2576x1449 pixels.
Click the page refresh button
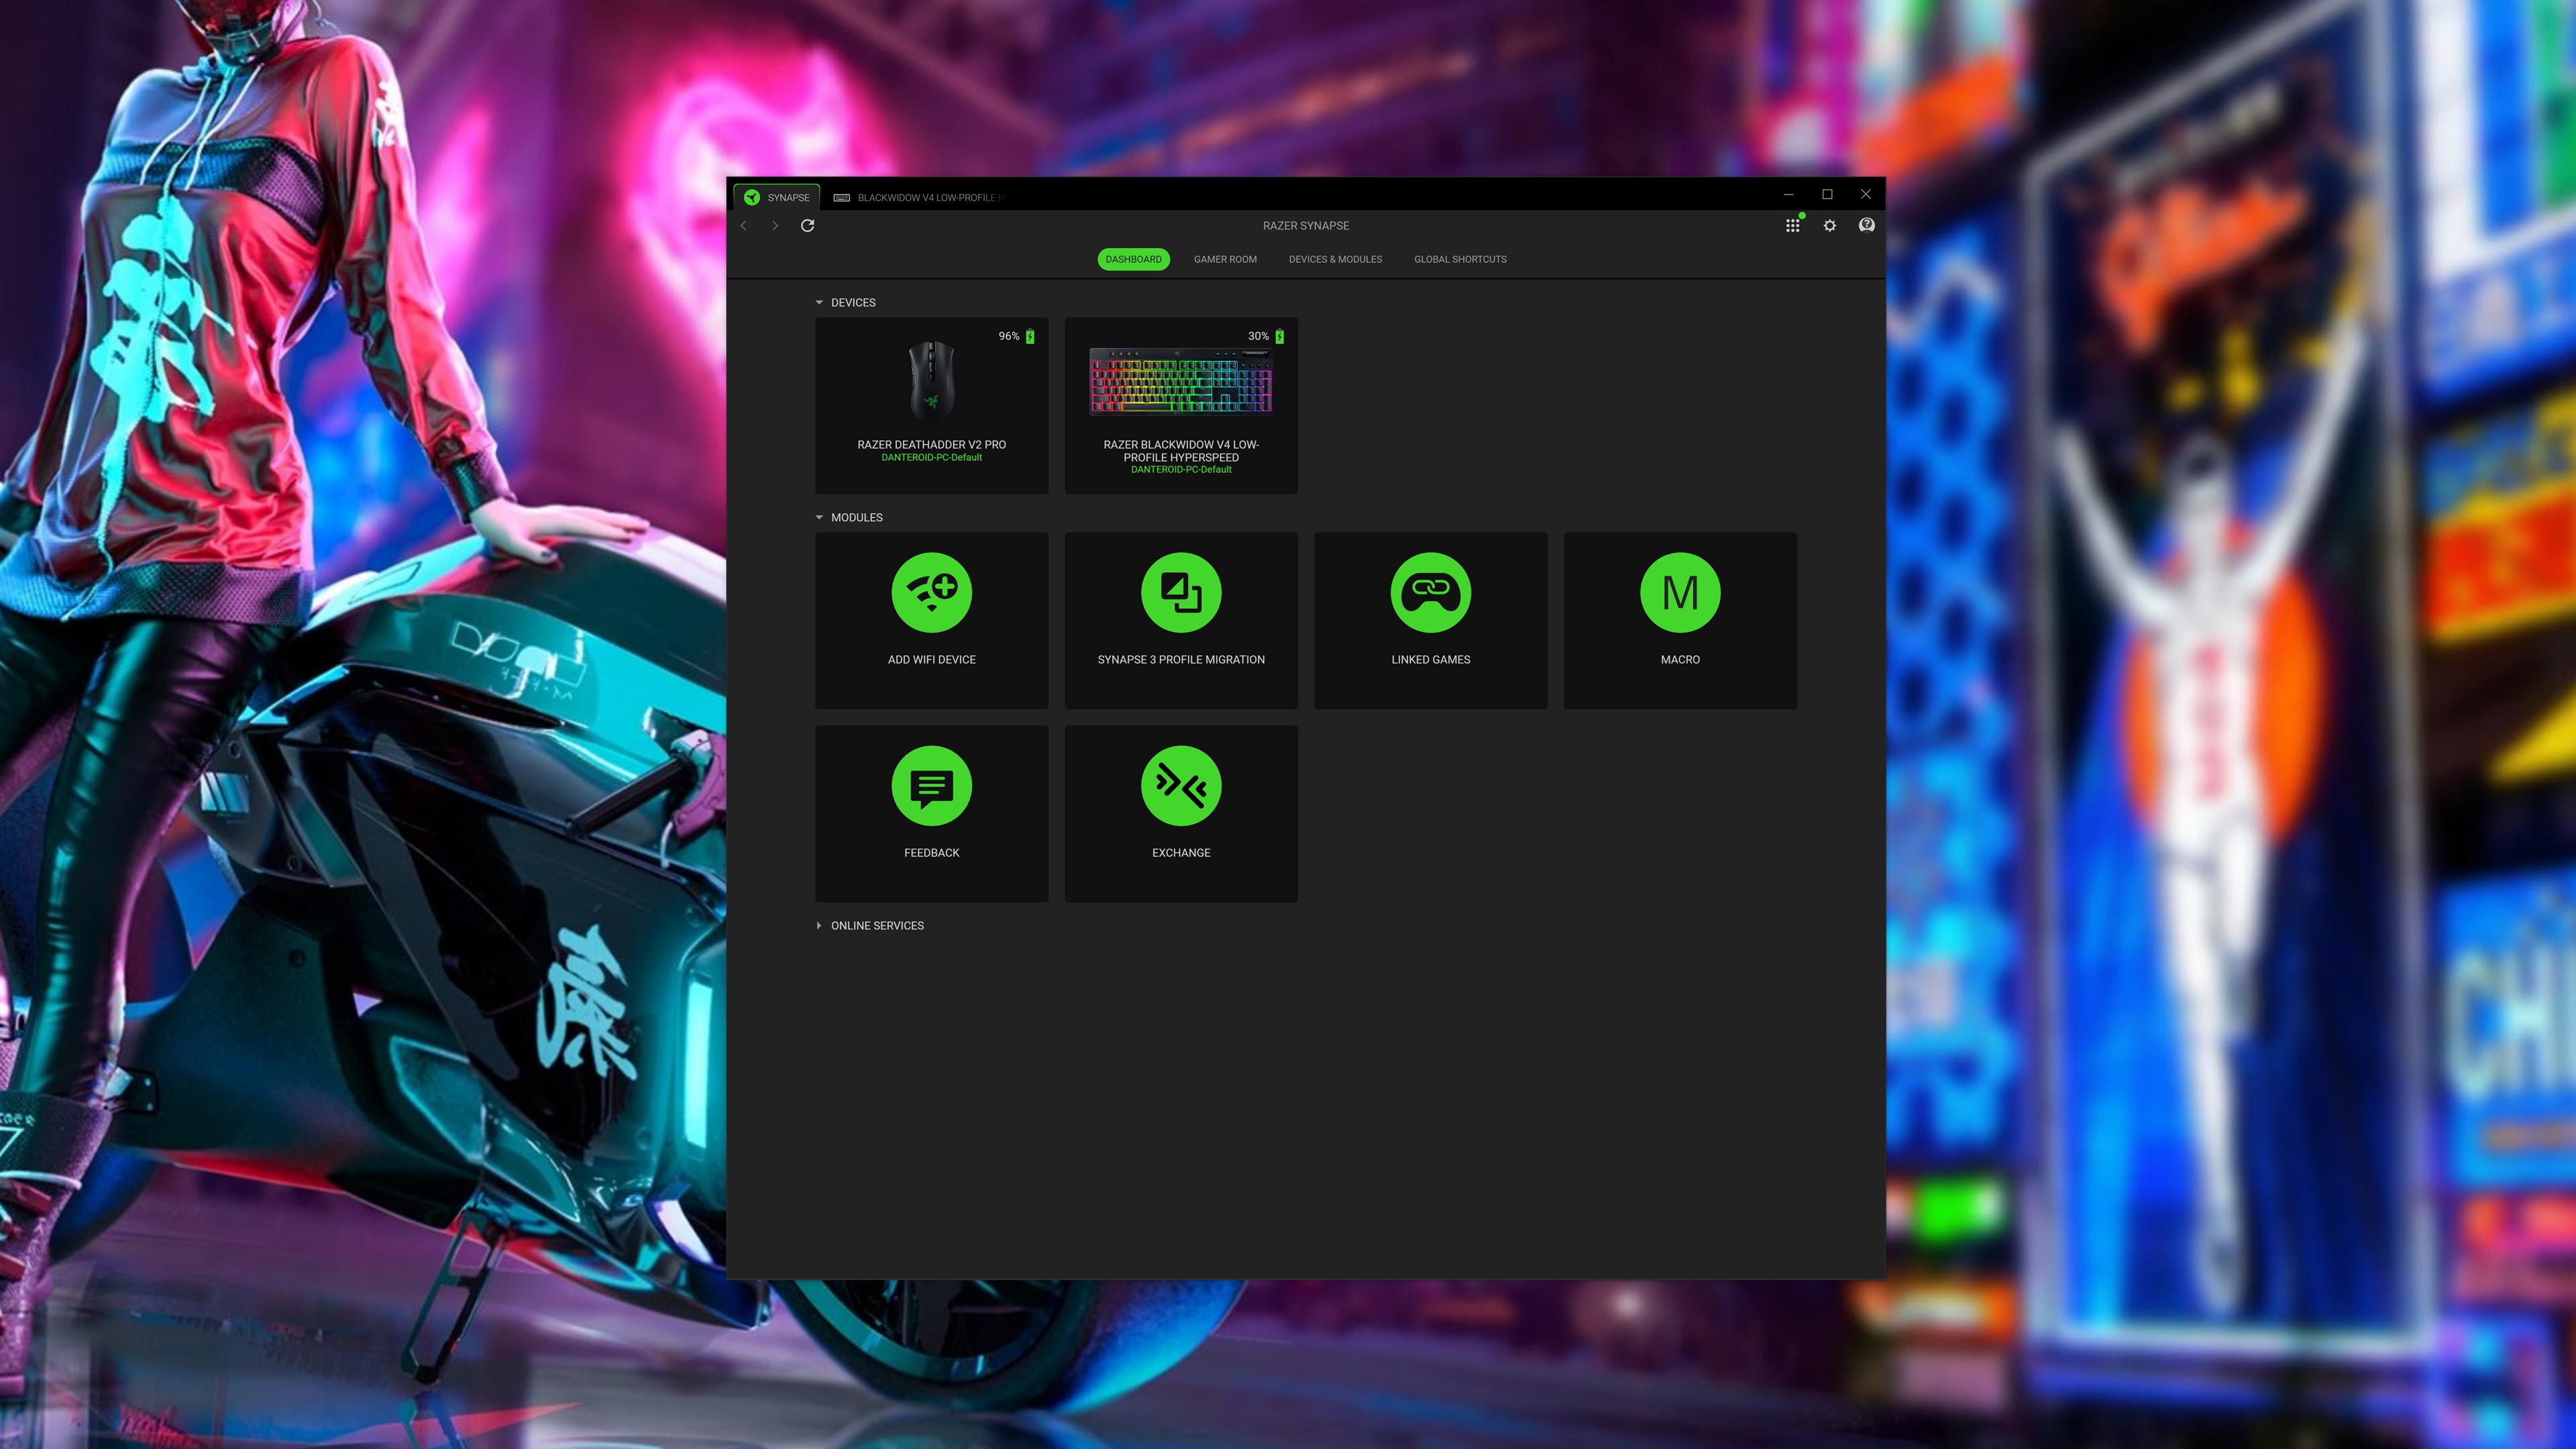coord(807,225)
